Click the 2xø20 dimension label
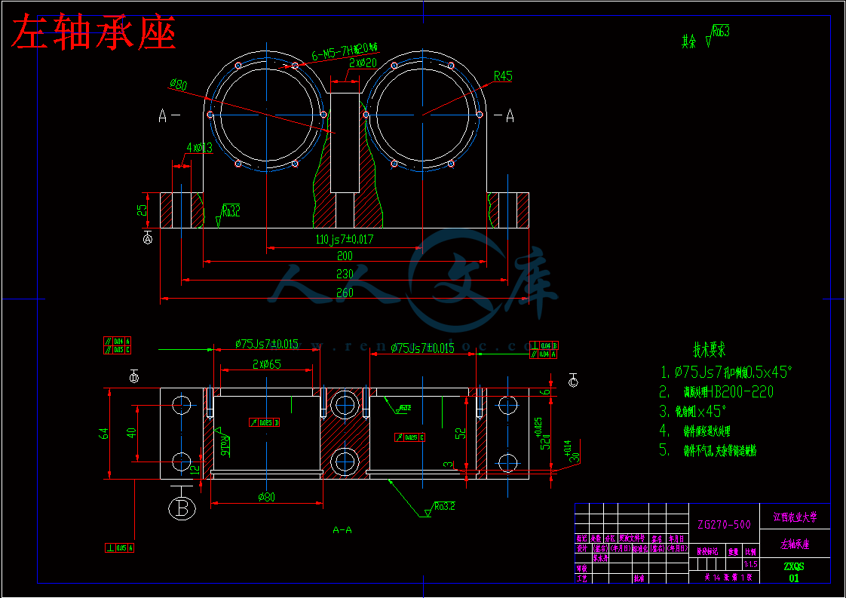This screenshot has width=846, height=598. 363,63
